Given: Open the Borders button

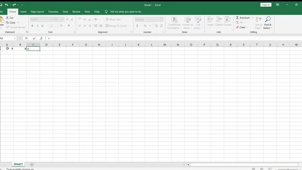Looking at the screenshot, I should [51, 25].
